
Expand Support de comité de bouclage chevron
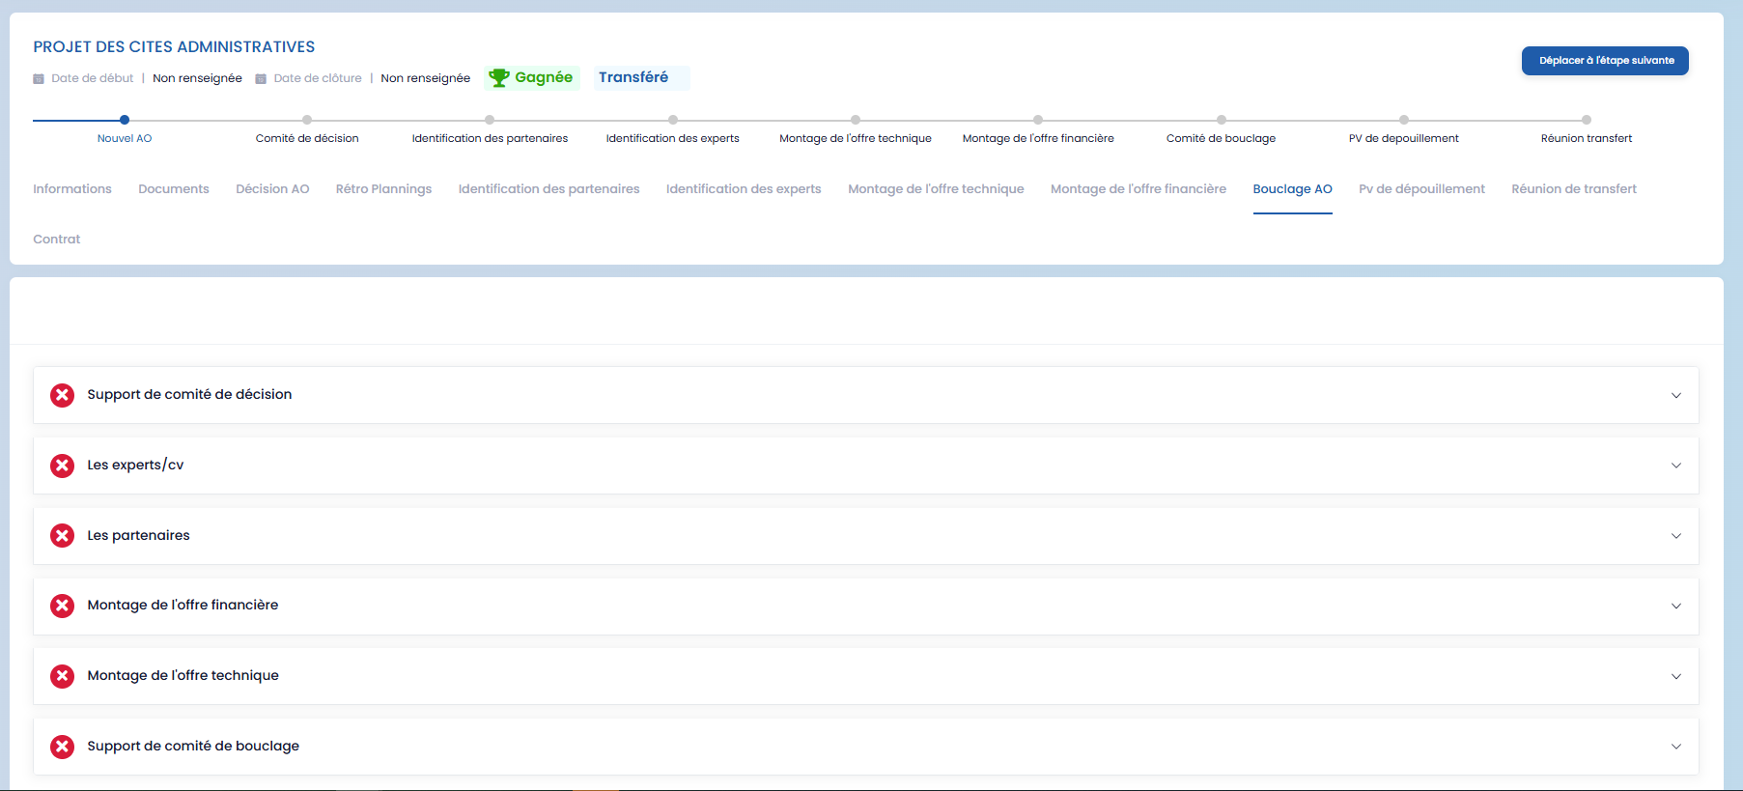(1675, 747)
